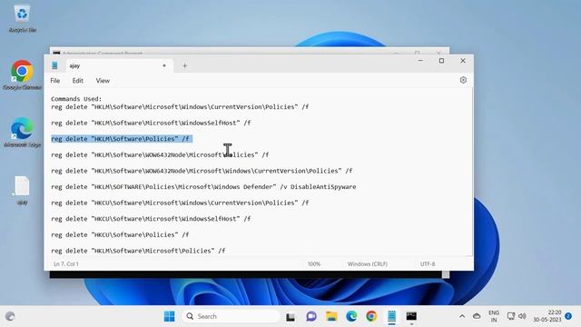Click the HKCU WindowsSelfHost command line
Screen dimensions: 581x327
click(151, 219)
